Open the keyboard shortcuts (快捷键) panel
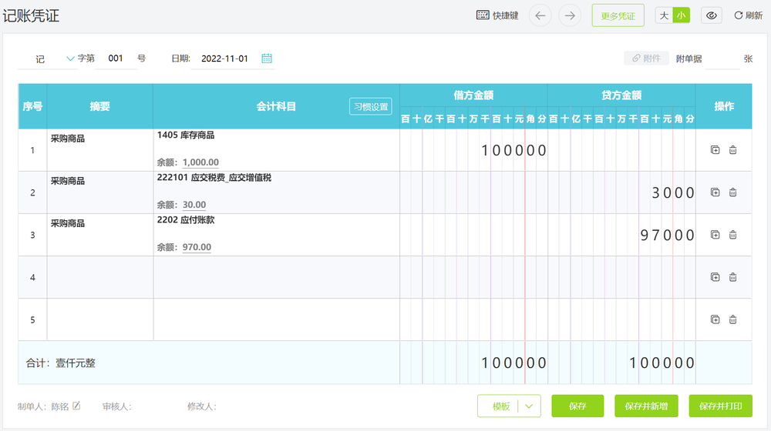This screenshot has width=771, height=431. coord(497,15)
